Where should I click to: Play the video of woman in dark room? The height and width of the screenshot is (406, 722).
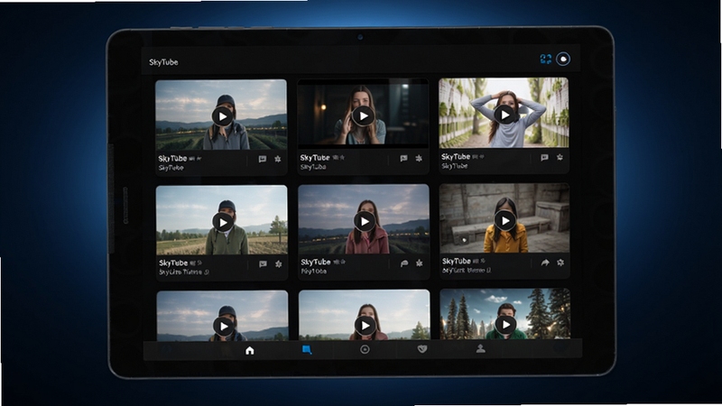tap(364, 116)
